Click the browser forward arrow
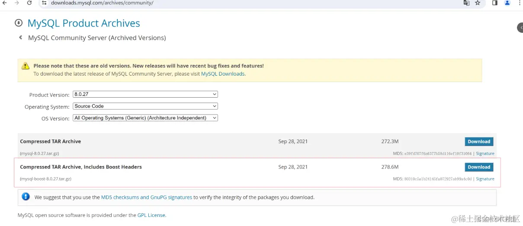 click(x=17, y=3)
